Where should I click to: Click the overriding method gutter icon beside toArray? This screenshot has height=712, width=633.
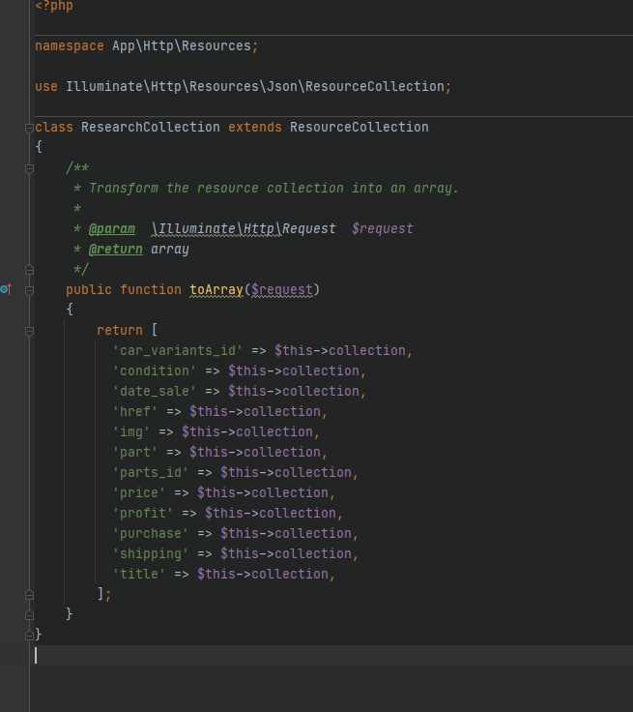[x=6, y=289]
